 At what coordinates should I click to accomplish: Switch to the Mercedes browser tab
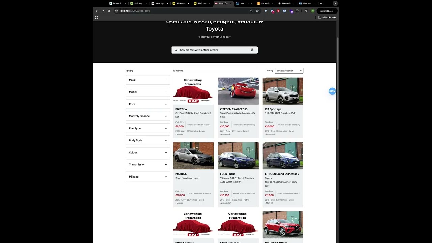[x=286, y=3]
